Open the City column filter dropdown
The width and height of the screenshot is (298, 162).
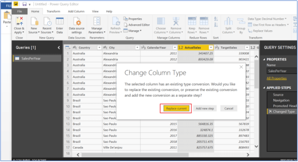click(137, 48)
